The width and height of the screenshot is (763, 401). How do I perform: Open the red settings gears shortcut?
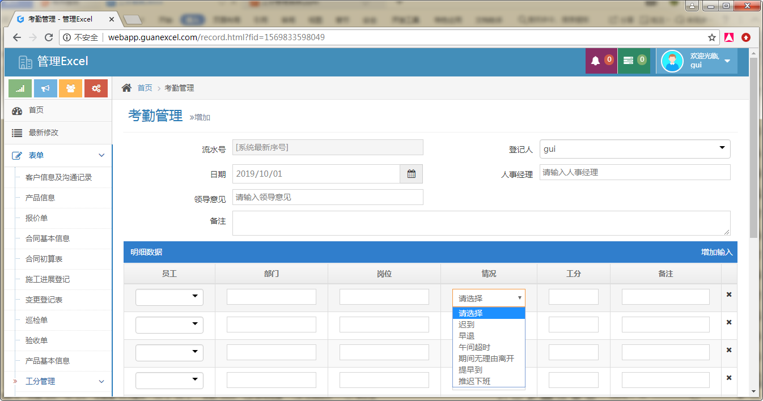coord(96,88)
